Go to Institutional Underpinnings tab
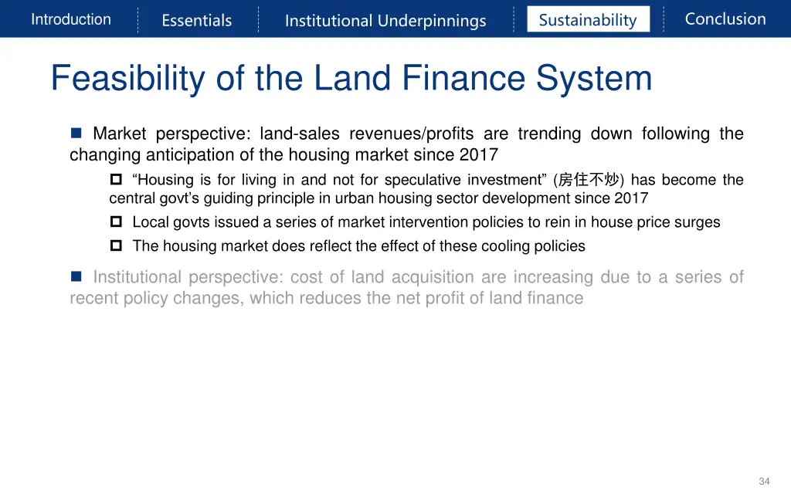The image size is (791, 494). pos(385,20)
